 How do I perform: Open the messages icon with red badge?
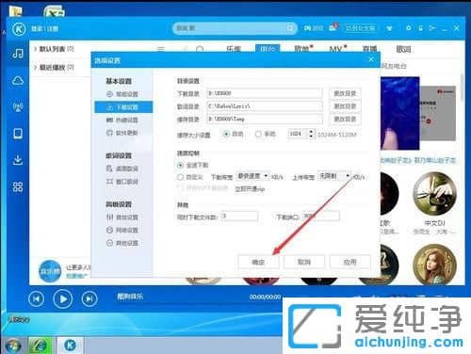[333, 27]
